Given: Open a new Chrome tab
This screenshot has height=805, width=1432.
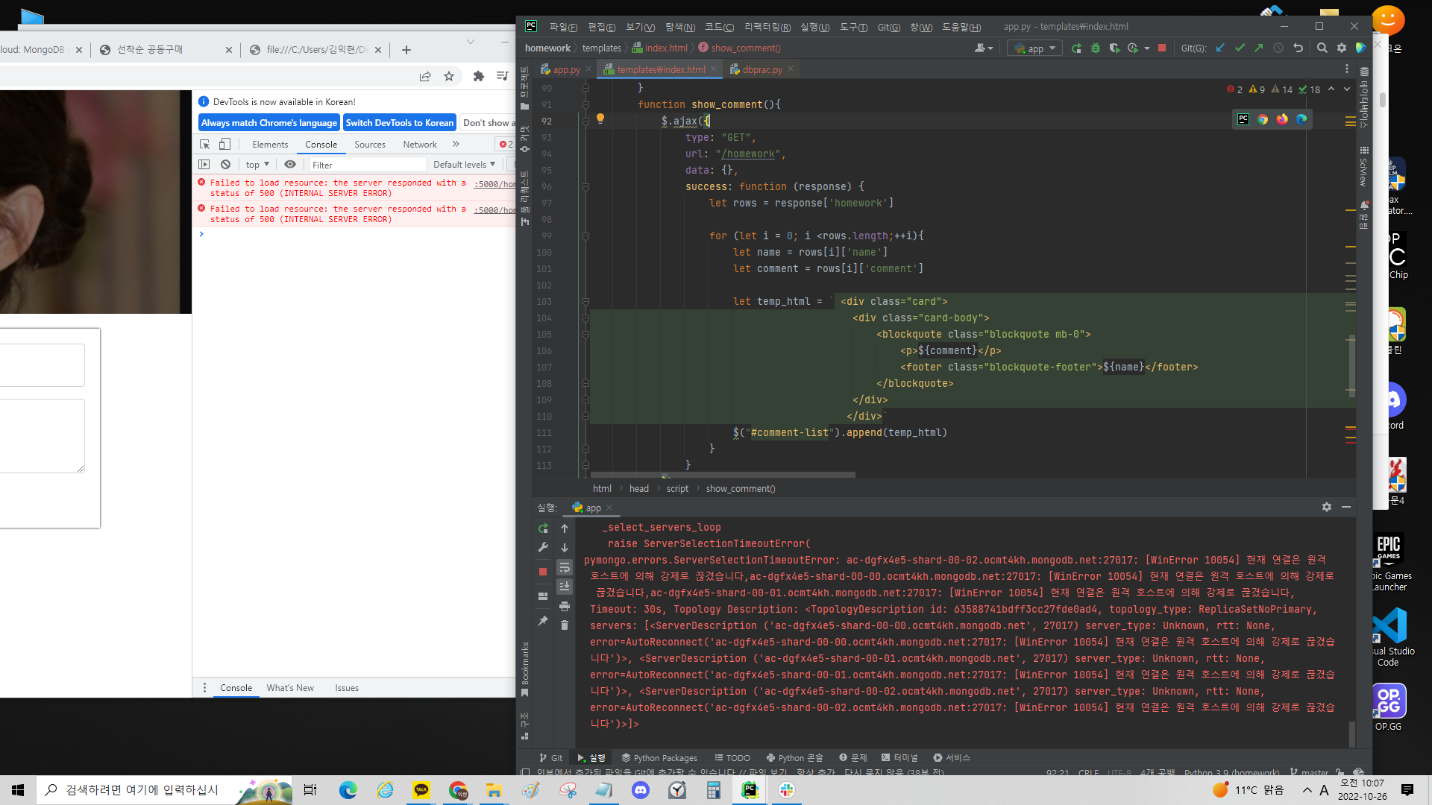Looking at the screenshot, I should tap(406, 50).
